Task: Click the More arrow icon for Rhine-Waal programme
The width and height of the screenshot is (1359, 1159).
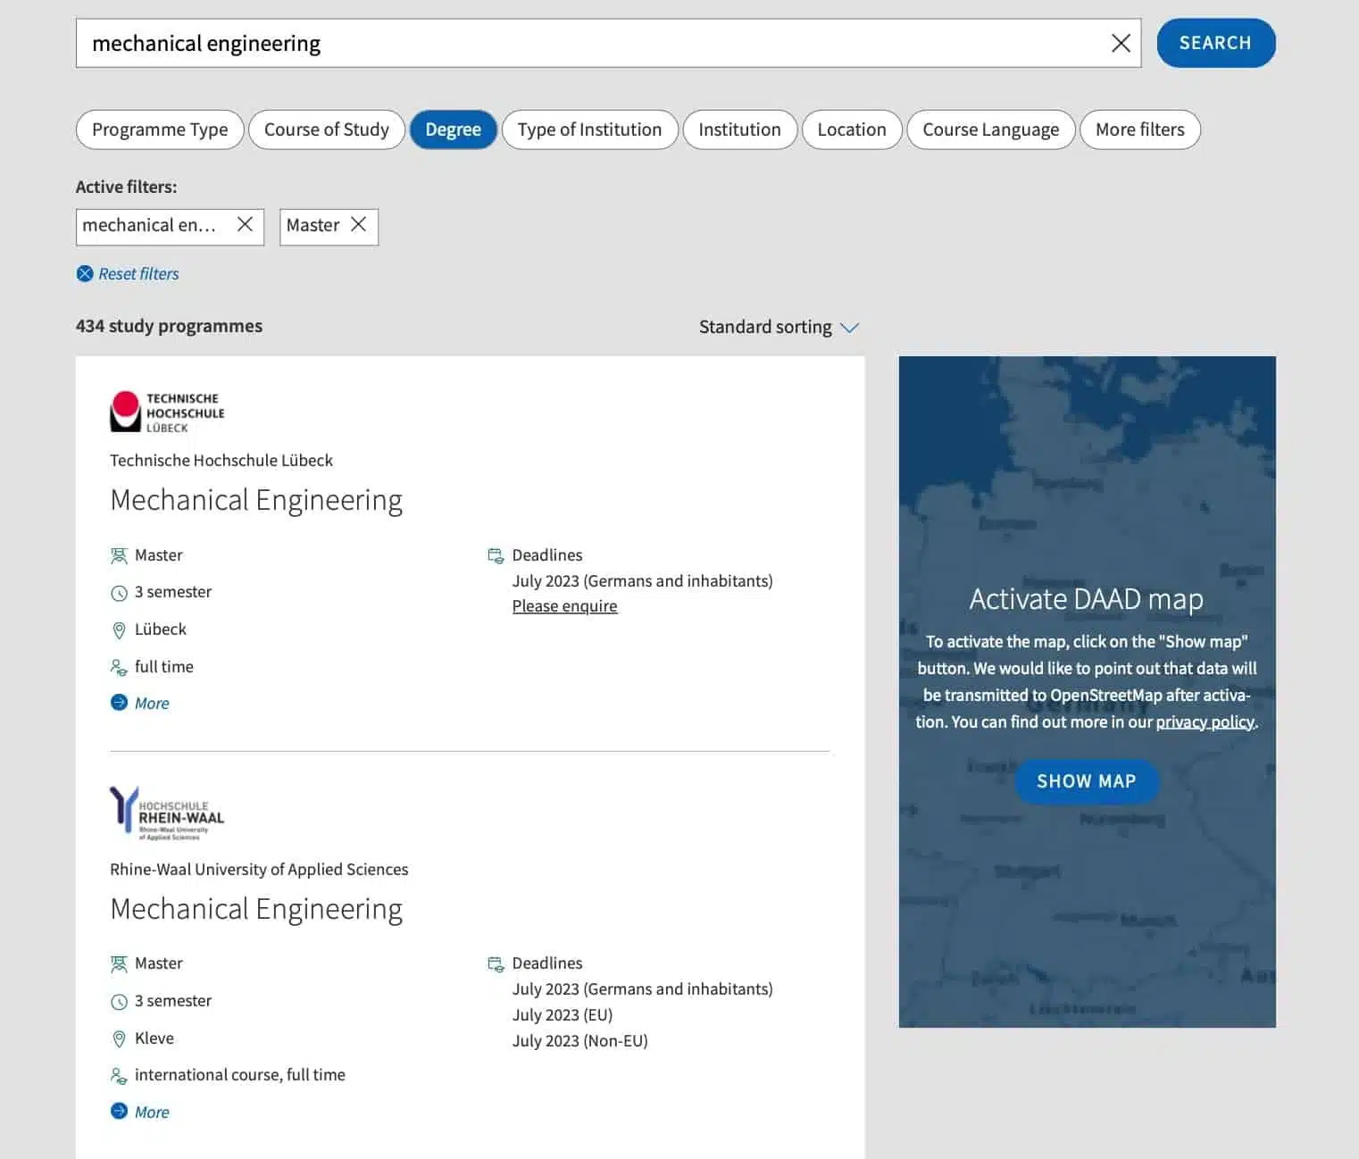Action: [119, 1111]
